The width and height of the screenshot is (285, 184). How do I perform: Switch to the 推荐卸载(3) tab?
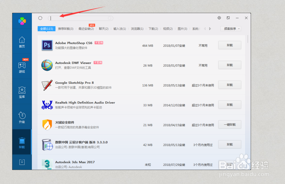66,29
